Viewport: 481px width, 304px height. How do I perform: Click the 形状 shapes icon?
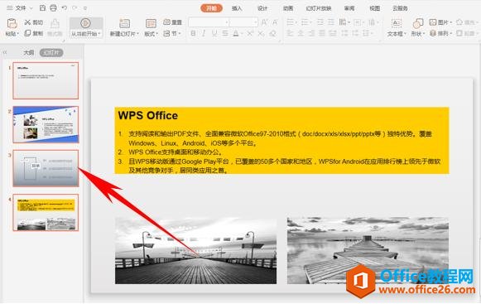point(418,23)
